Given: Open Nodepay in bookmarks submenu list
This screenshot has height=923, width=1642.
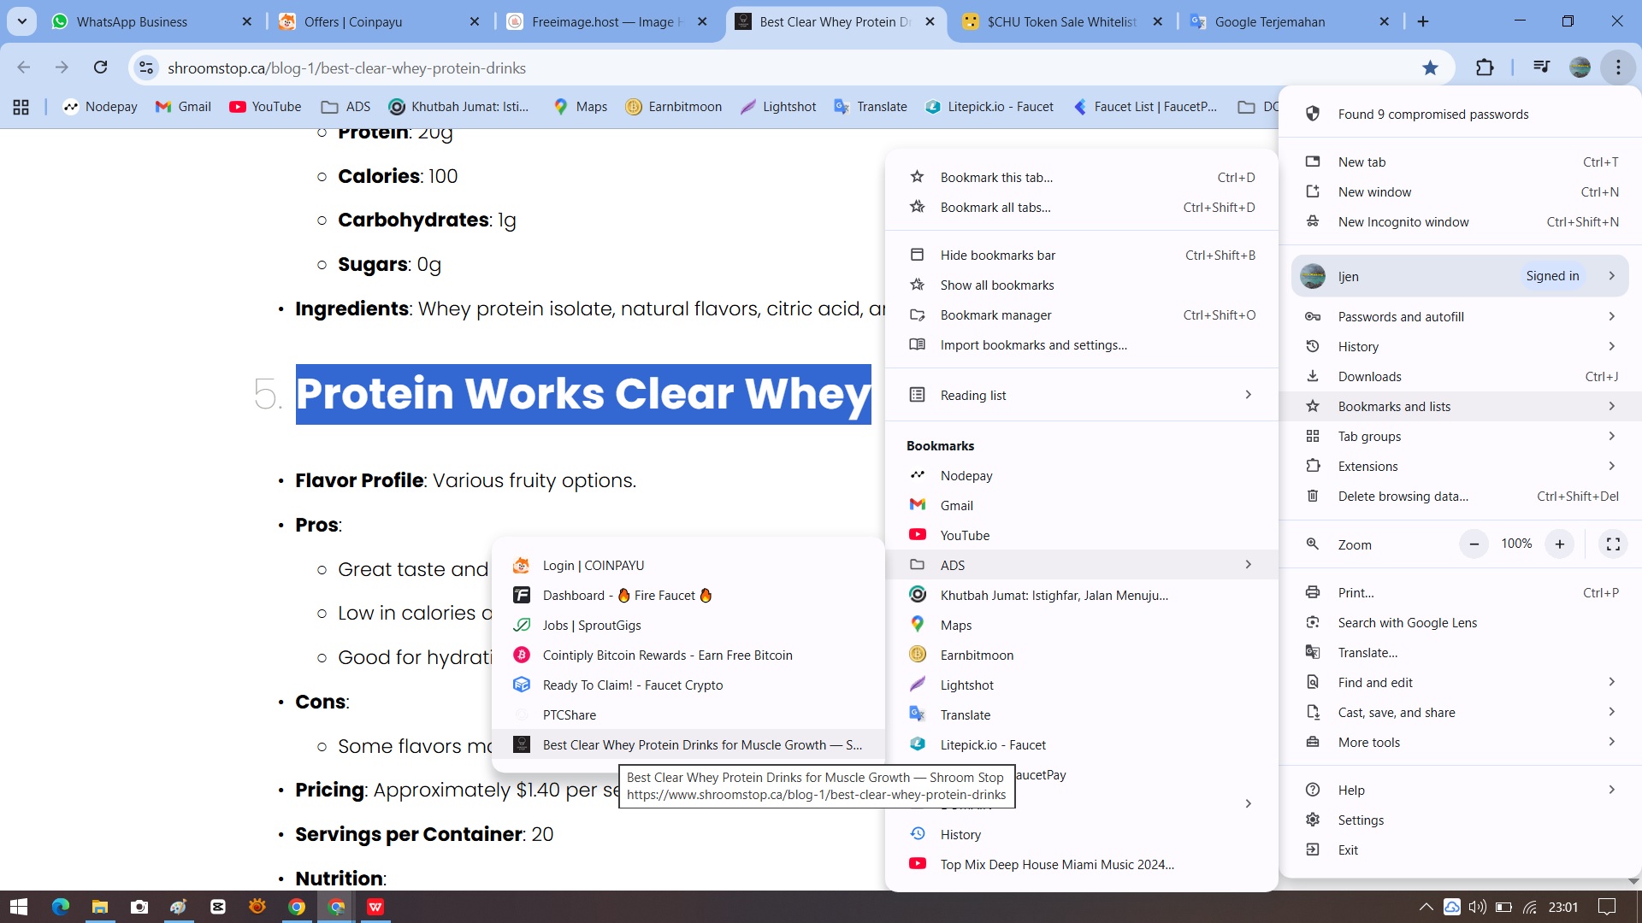Looking at the screenshot, I should tap(1082, 475).
